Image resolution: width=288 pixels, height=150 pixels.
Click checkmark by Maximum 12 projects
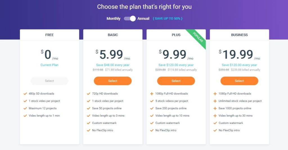(x=25, y=108)
